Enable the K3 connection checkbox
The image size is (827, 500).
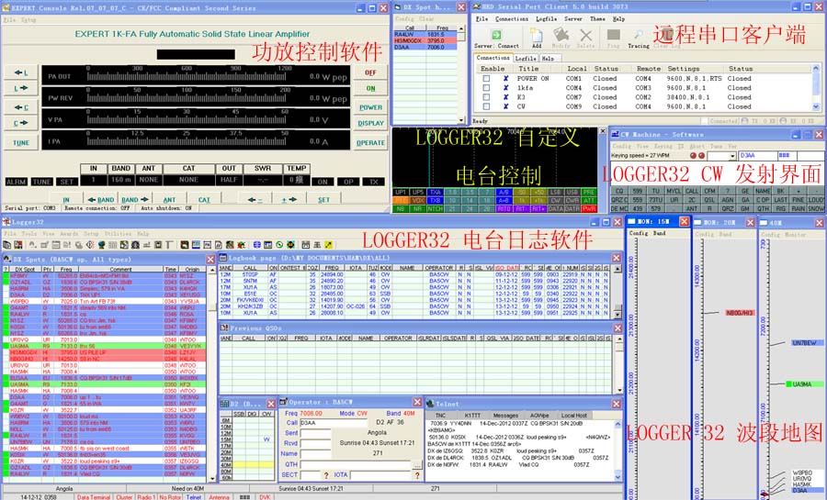tap(486, 97)
